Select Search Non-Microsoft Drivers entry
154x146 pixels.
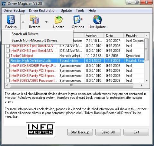[34, 41]
